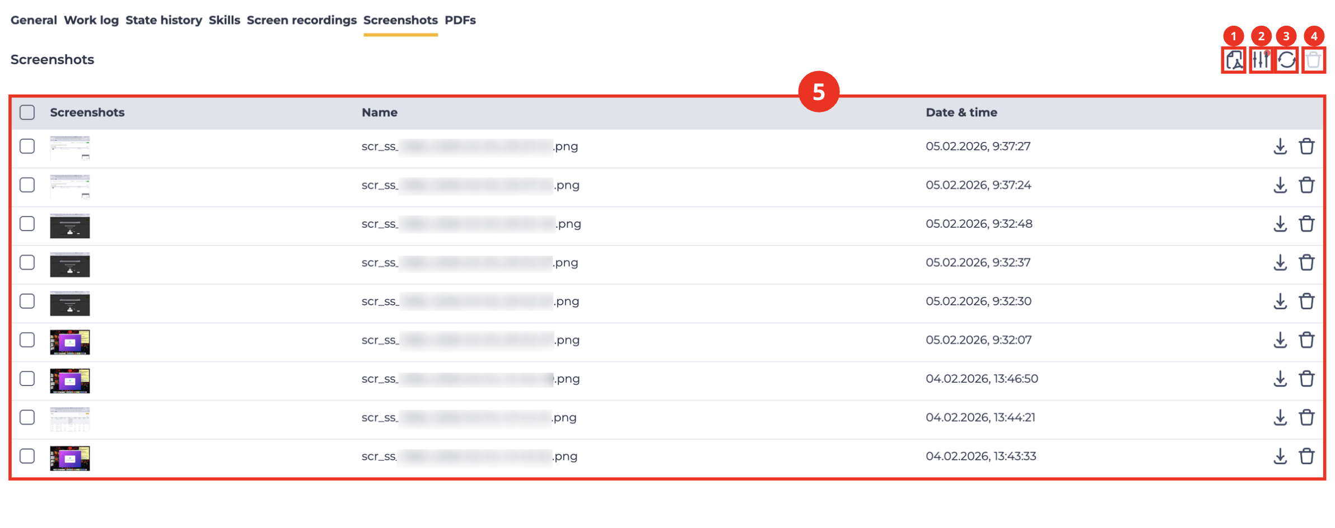Open the PDFs tab

[460, 20]
